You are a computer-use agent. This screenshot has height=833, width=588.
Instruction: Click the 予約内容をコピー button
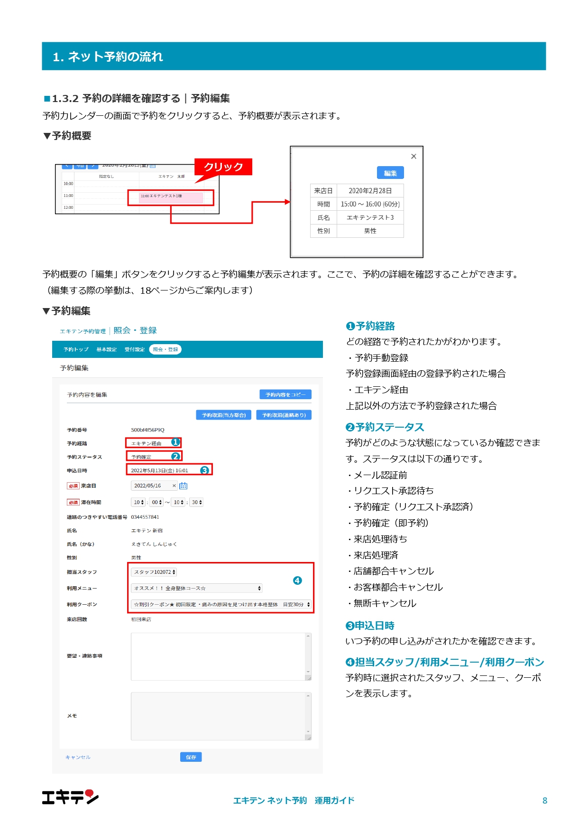pos(285,394)
